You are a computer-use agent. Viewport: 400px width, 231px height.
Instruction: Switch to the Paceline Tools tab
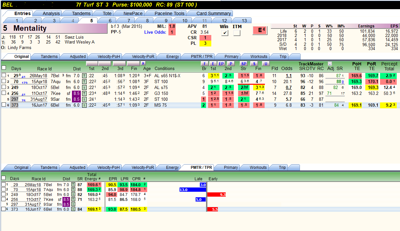coord(170,13)
